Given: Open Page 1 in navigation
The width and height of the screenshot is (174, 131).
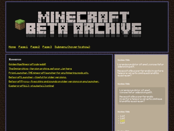Looking at the screenshot, I should point(23,47).
